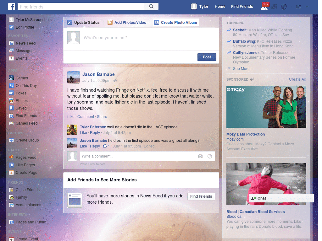
Task: Open privacy shortcuts icon in top bar
Action: point(298,7)
